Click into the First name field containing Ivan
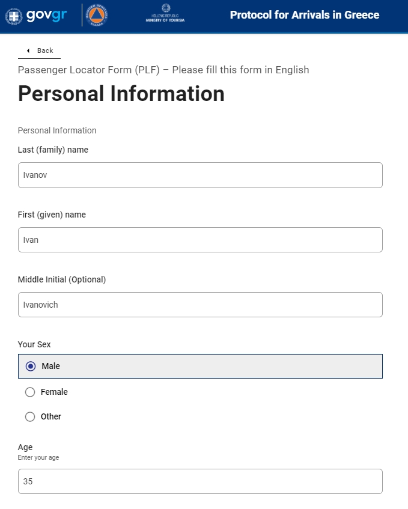This screenshot has width=408, height=509. (x=200, y=240)
